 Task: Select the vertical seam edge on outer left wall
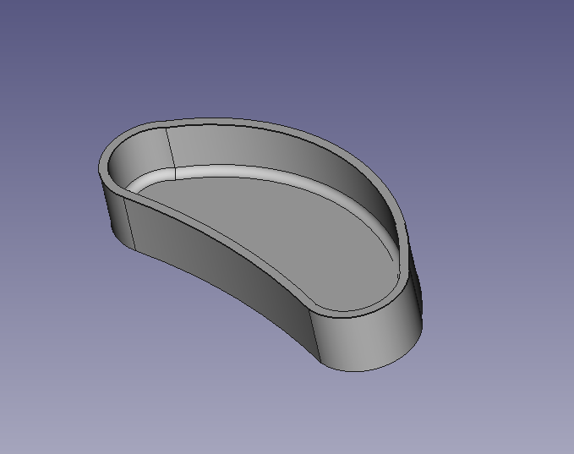[132, 225]
